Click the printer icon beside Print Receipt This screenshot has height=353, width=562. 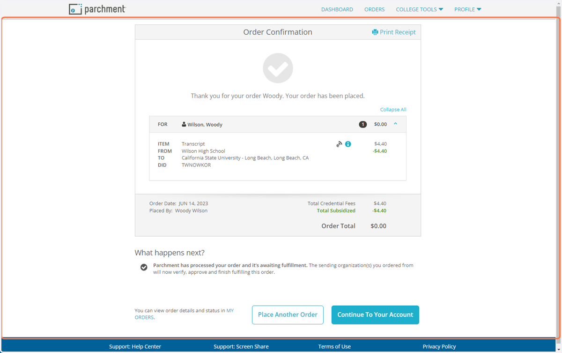point(375,32)
